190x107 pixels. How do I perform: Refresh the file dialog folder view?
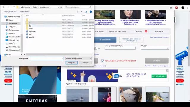click(x=61, y=7)
